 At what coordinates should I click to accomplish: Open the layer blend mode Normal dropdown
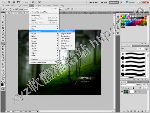pyautogui.click(x=128, y=85)
